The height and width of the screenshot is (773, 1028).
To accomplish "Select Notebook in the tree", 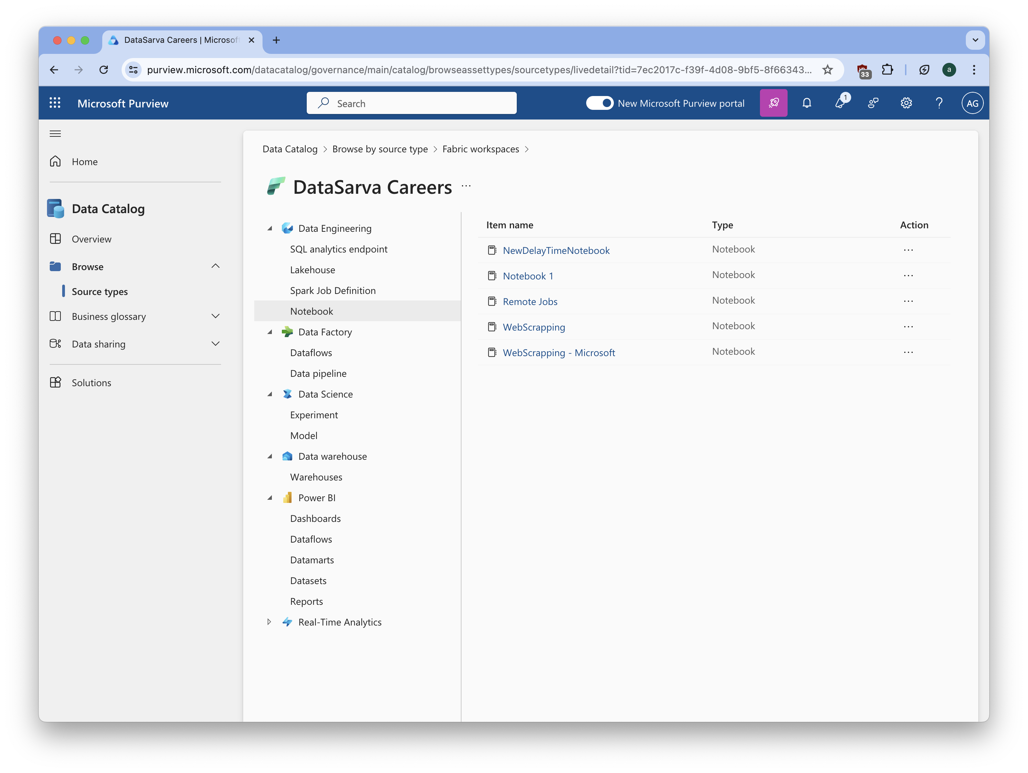I will click(311, 312).
